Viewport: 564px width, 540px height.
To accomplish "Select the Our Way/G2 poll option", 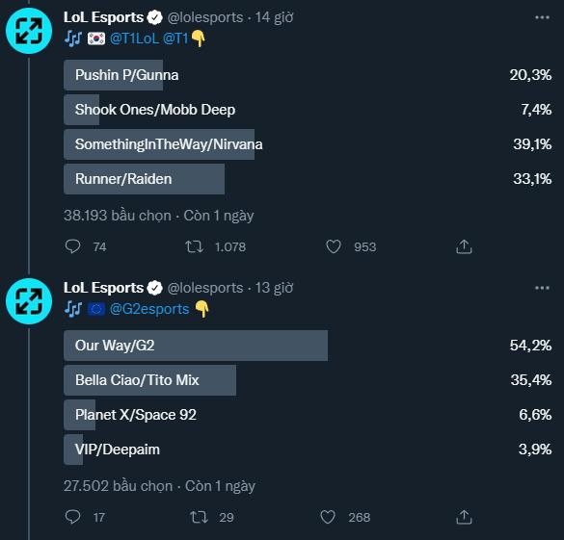I will coord(308,346).
